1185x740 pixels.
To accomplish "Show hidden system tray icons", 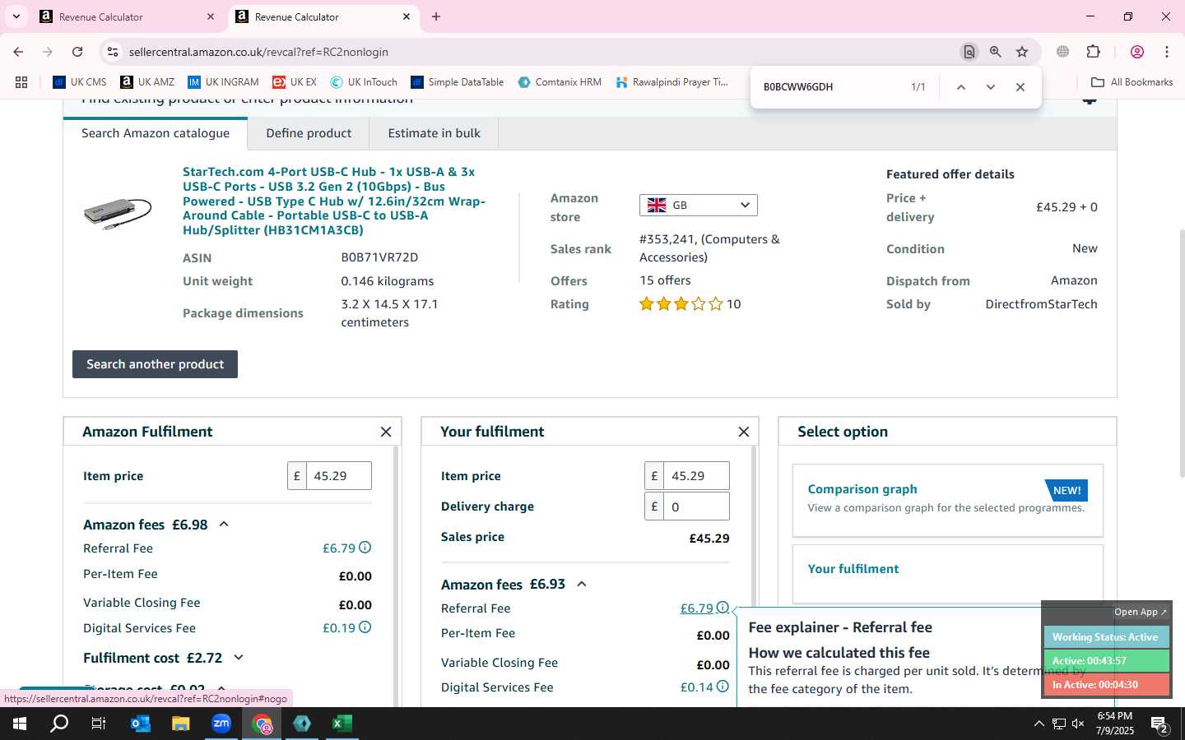I will (1039, 724).
